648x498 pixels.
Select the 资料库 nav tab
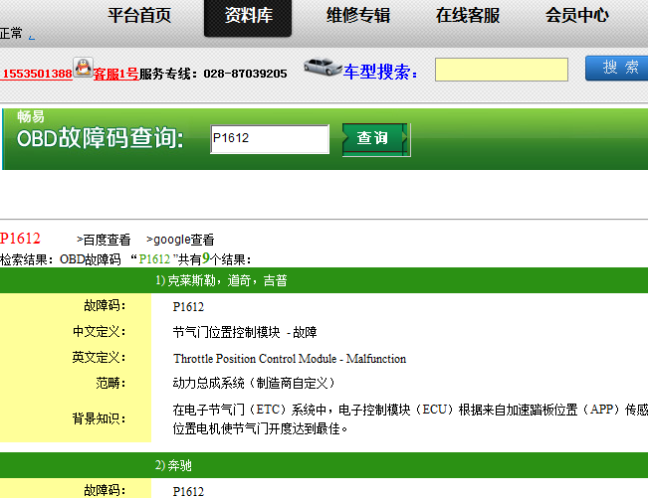click(248, 16)
